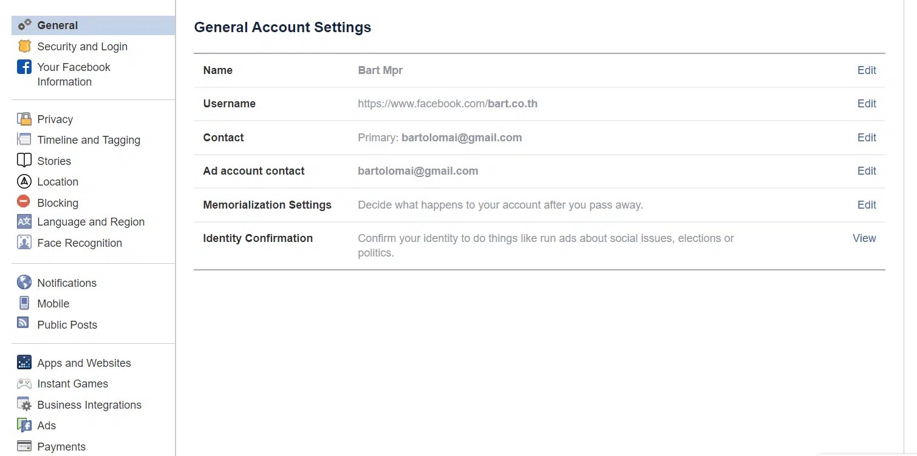Click the Timeline and Tagging icon
This screenshot has width=917, height=456.
[24, 139]
